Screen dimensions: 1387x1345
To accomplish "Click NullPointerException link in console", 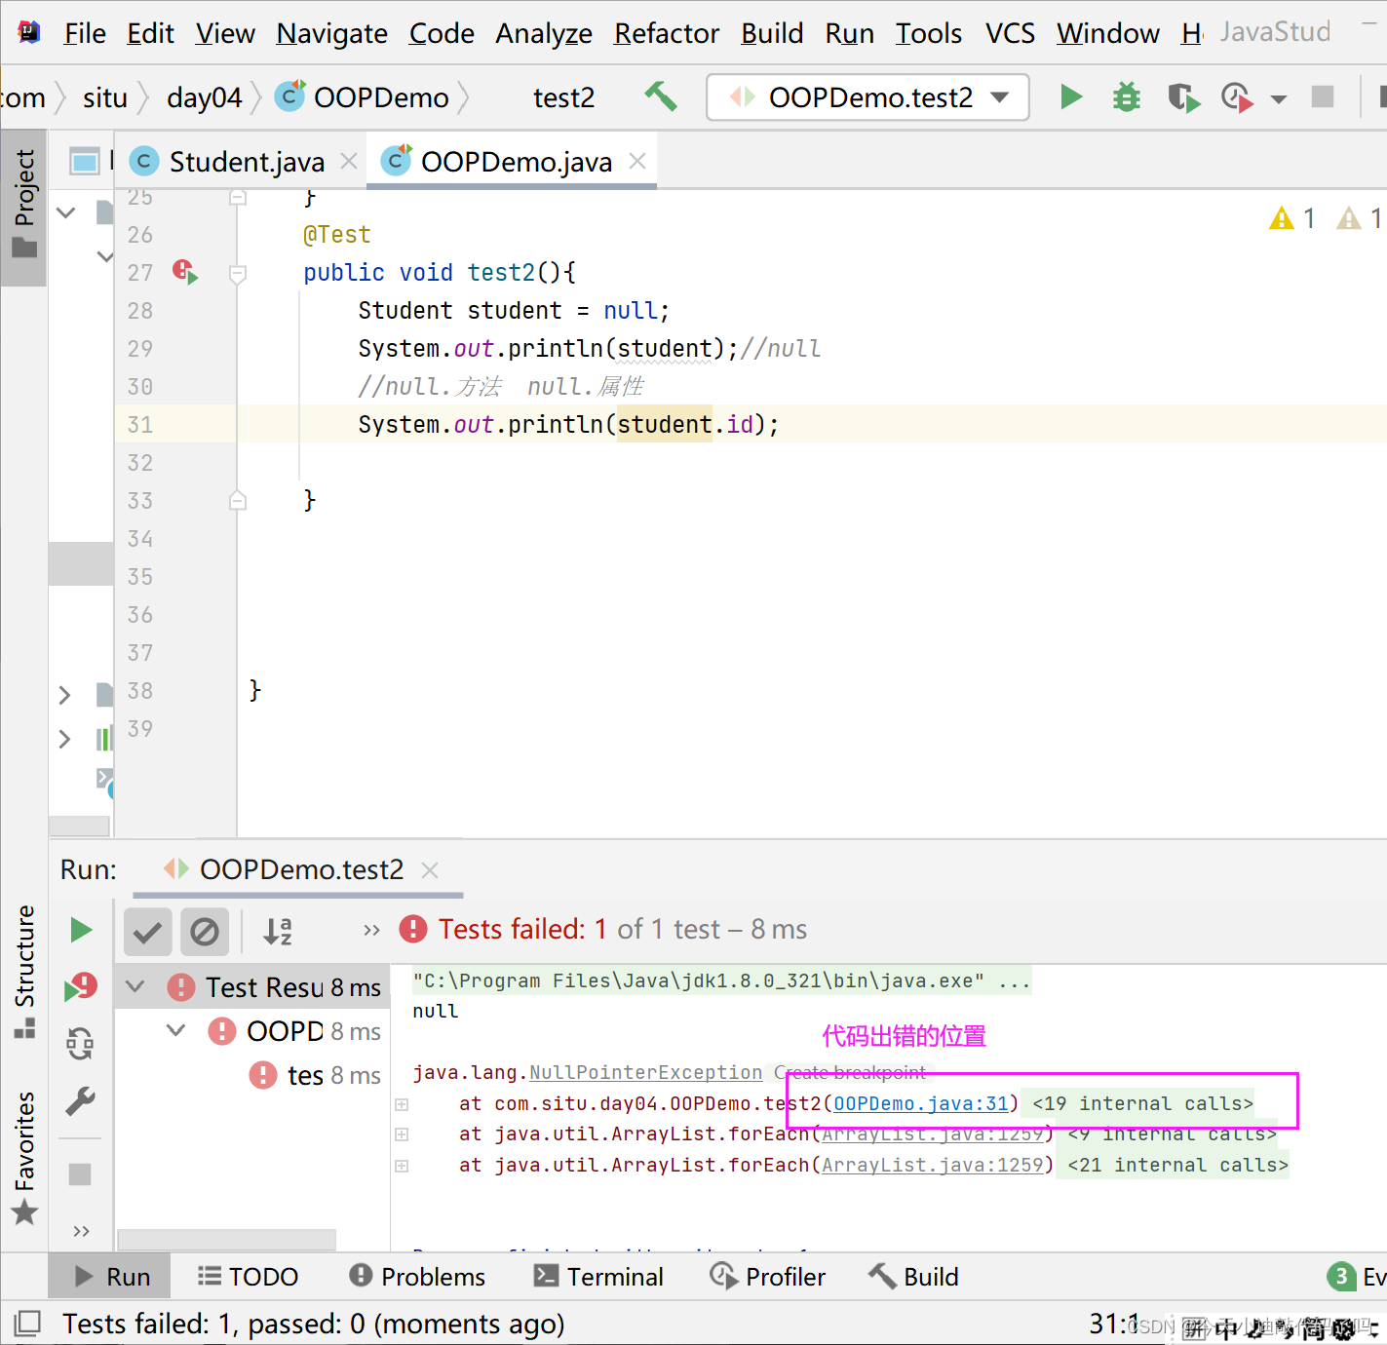I will click(645, 1072).
